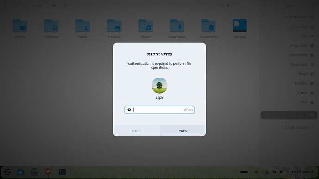Select Downloads in Files sidebar
The width and height of the screenshot is (319, 179).
pyautogui.click(x=289, y=65)
